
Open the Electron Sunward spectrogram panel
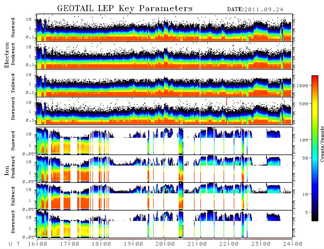point(165,28)
